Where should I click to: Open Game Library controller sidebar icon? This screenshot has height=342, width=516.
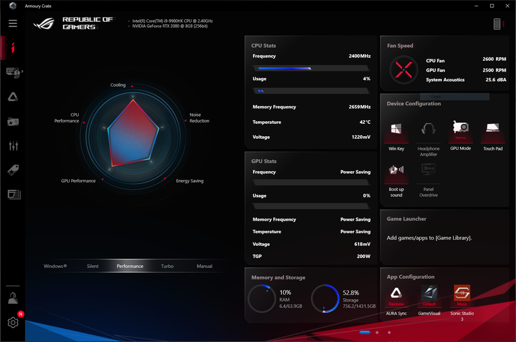pyautogui.click(x=13, y=122)
